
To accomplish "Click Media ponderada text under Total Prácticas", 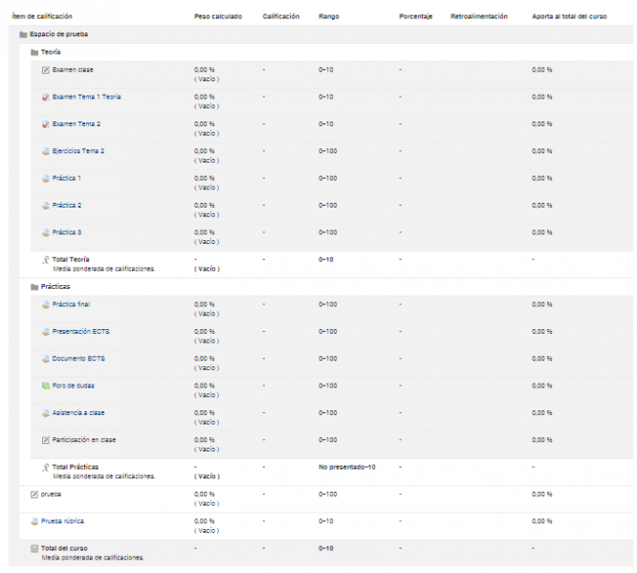I will pyautogui.click(x=104, y=476).
